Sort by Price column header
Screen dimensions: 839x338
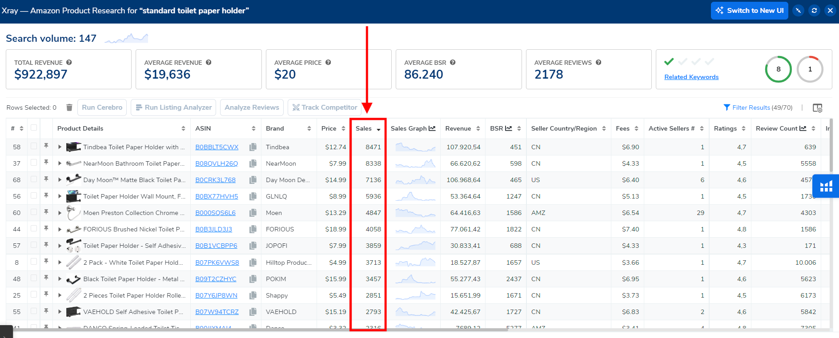click(333, 128)
